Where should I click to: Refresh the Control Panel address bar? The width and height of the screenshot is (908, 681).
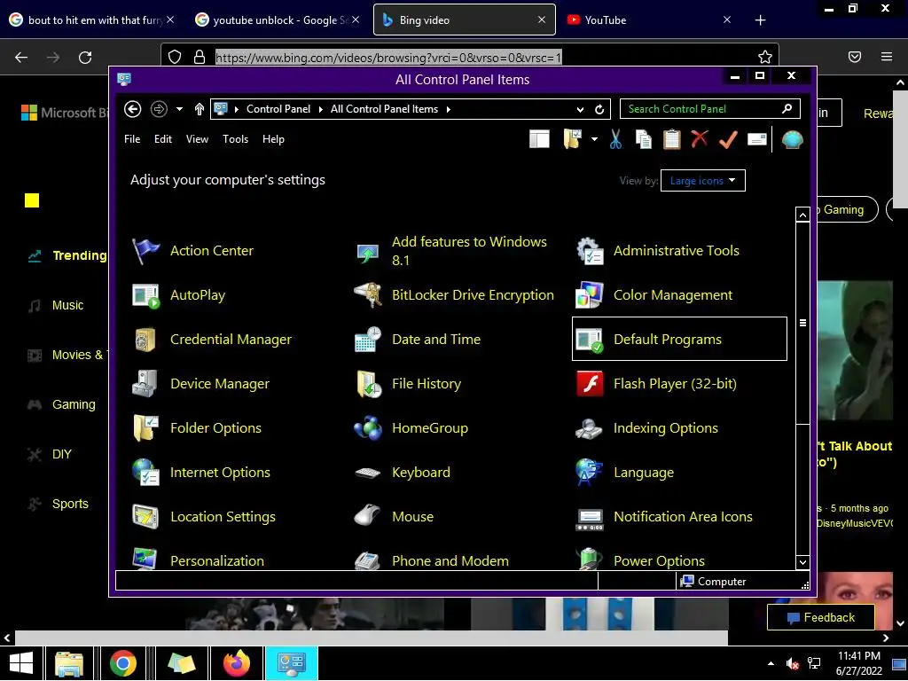[599, 109]
